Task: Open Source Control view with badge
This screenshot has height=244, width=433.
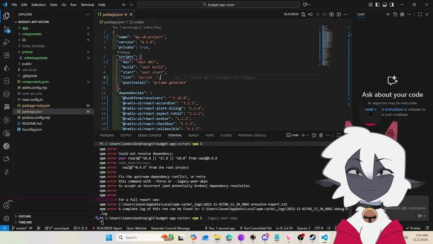Action: click(x=6, y=29)
